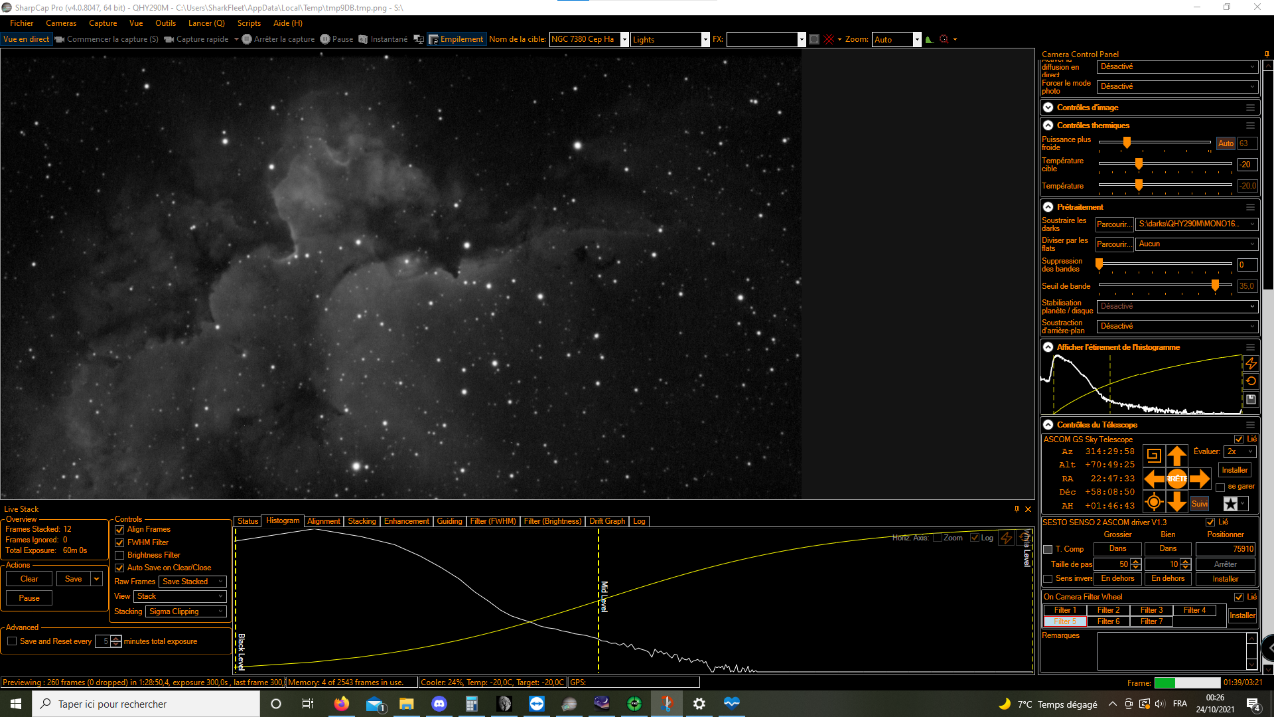1274x717 pixels.
Task: Click the grey region-of-interest square toolbar icon
Action: (x=814, y=39)
